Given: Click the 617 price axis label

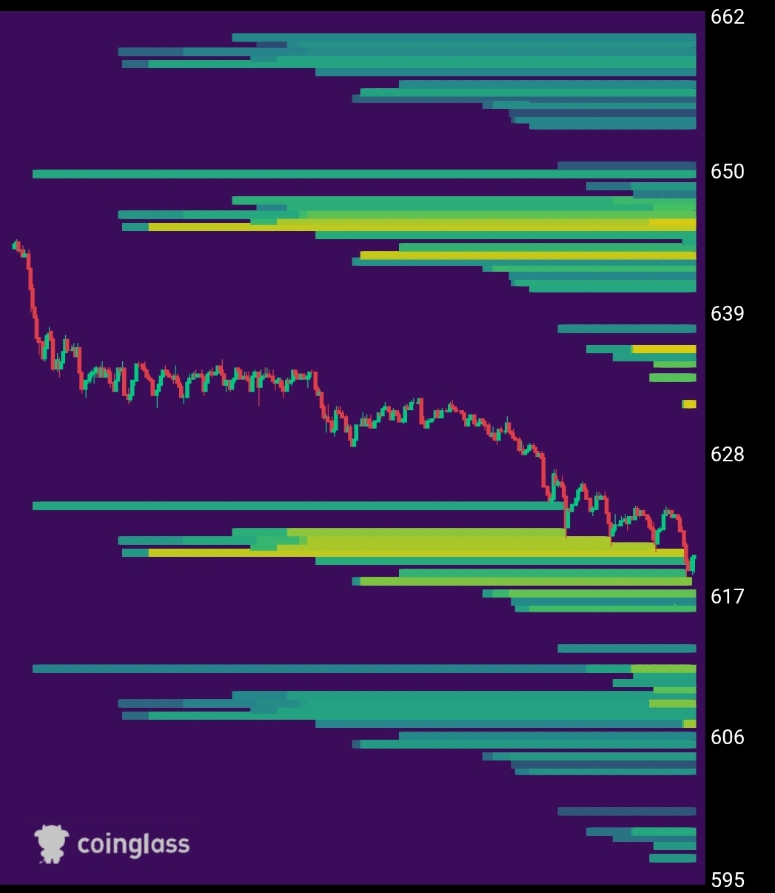Looking at the screenshot, I should pos(727,596).
